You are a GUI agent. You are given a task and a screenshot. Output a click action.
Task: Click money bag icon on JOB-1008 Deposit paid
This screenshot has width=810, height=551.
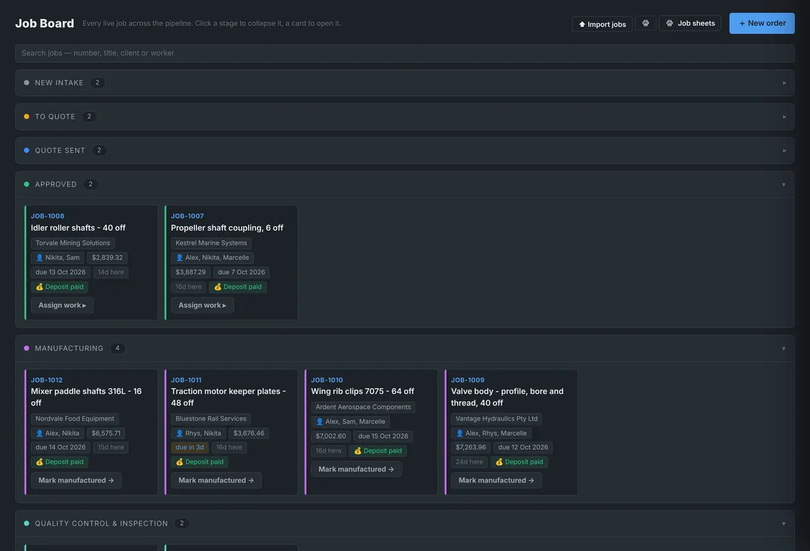point(39,287)
